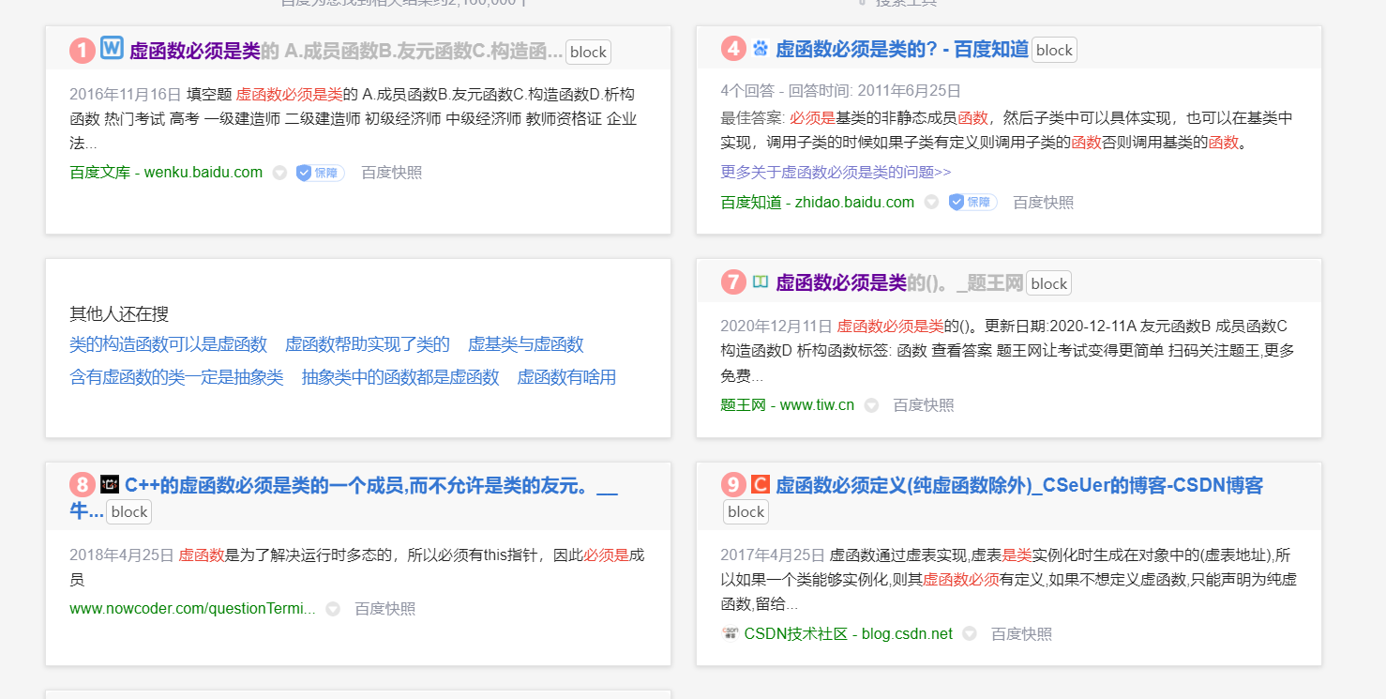Click the Baidu Zhidao icon on result 4

761,47
